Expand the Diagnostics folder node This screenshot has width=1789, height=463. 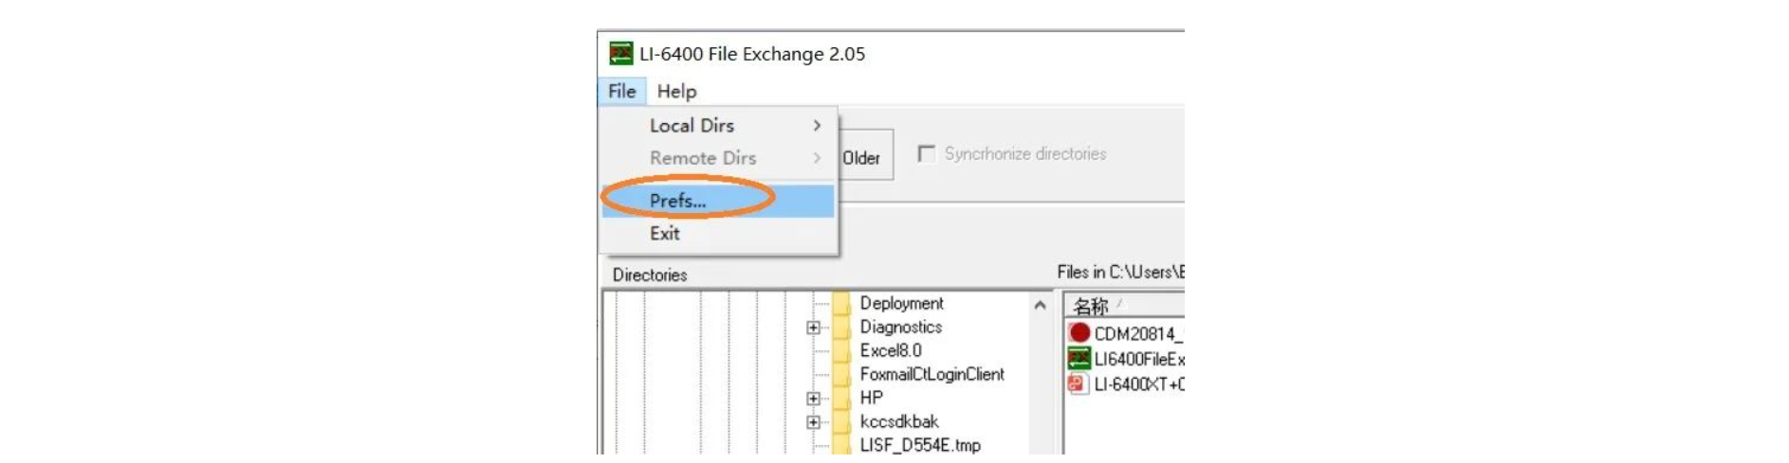coord(813,328)
